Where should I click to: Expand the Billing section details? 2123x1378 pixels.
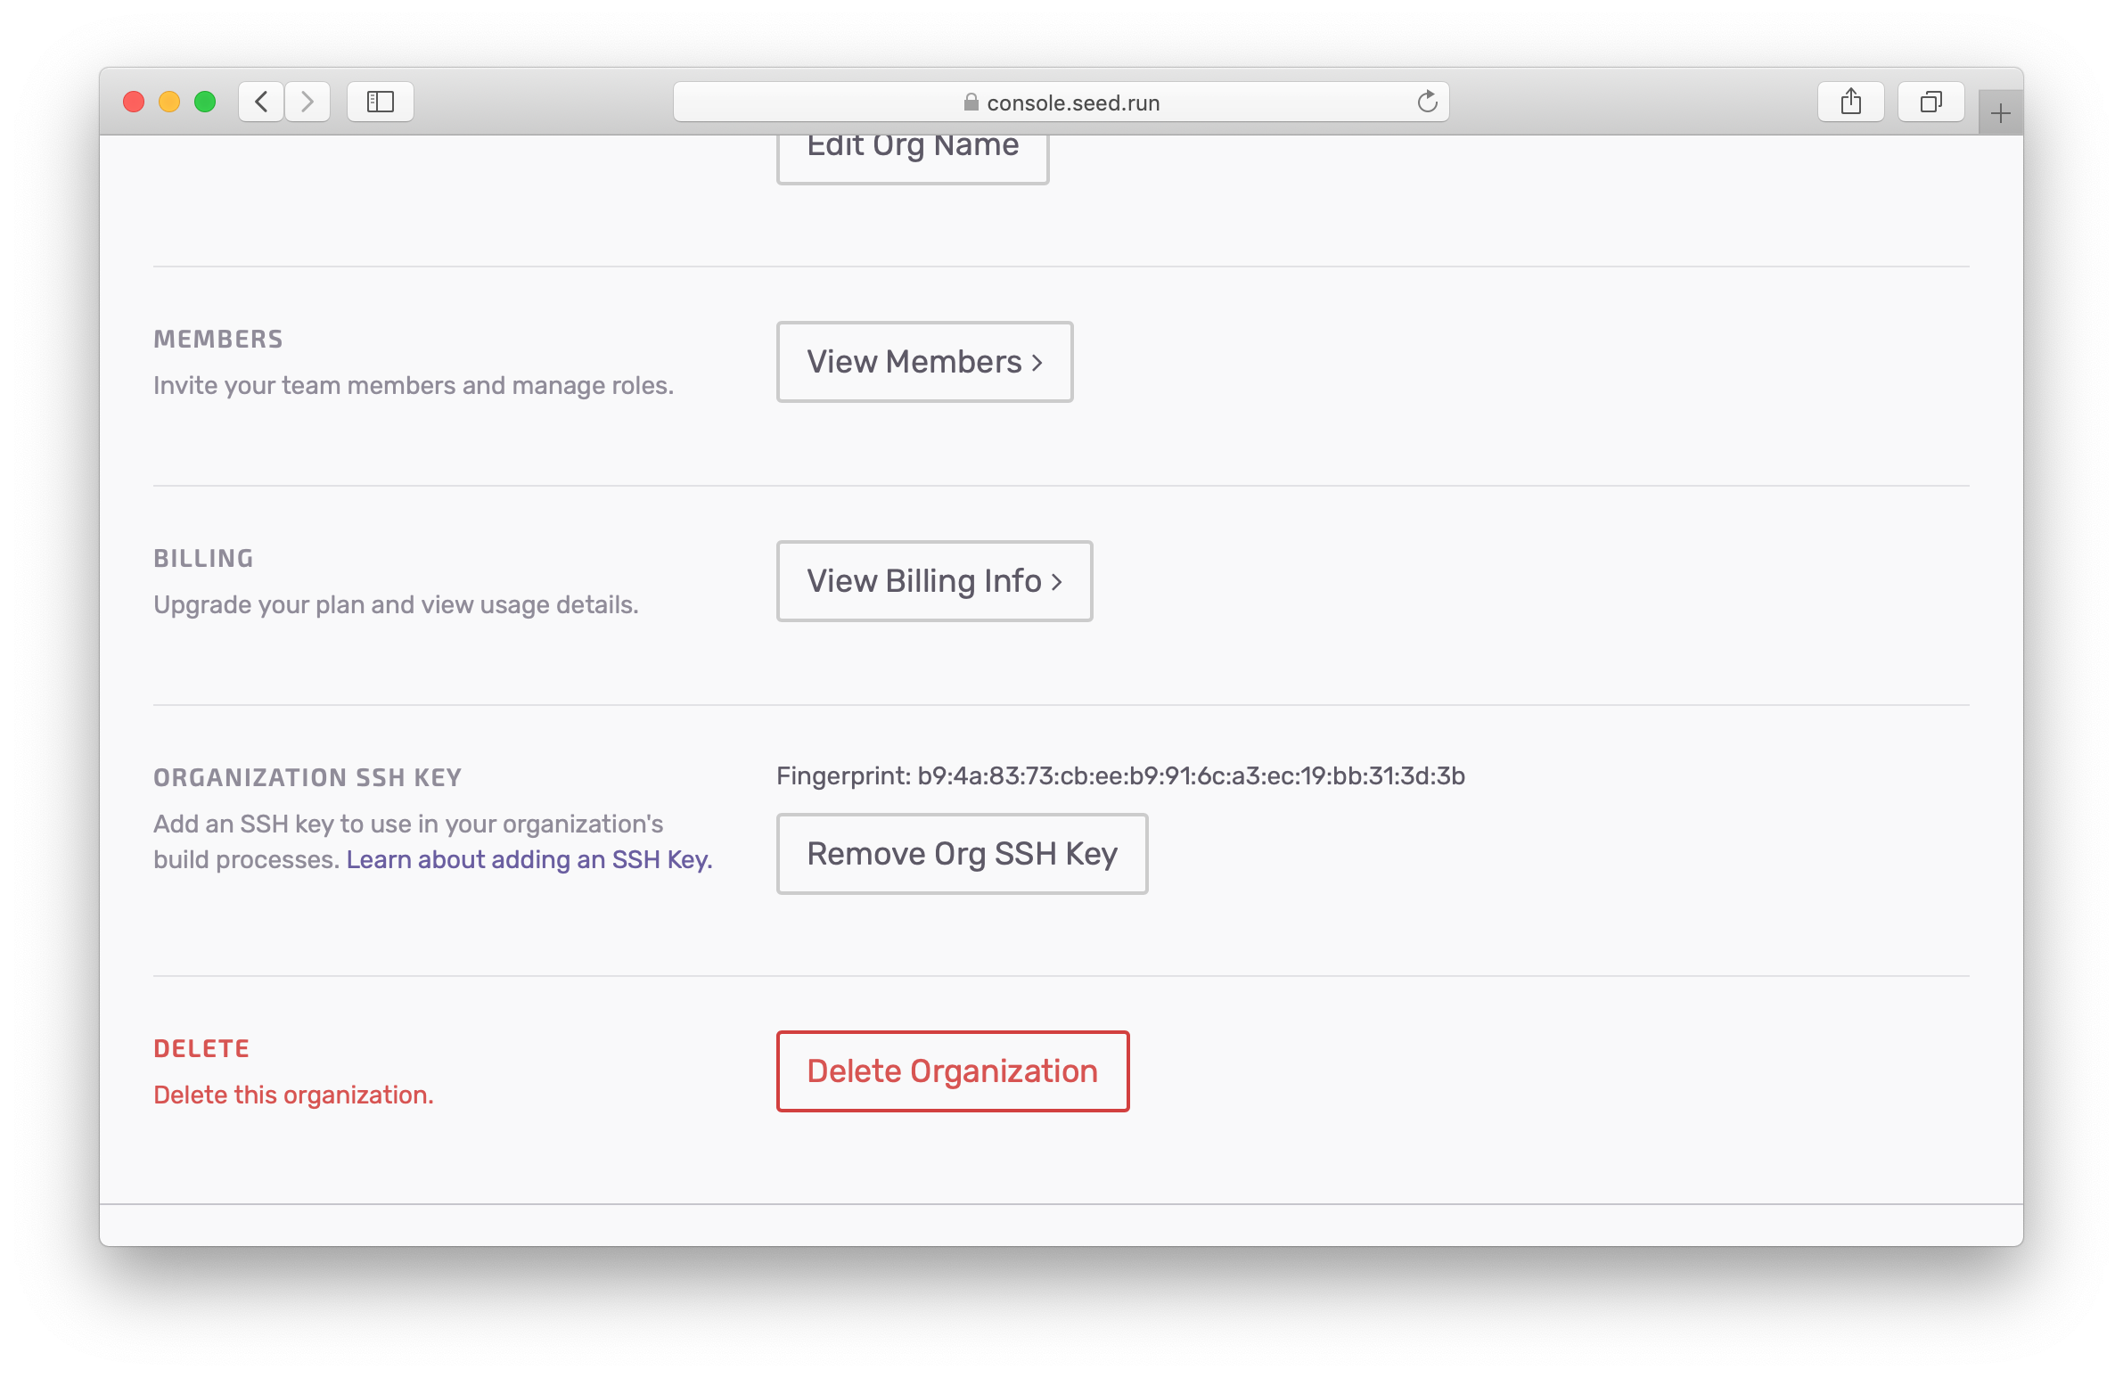tap(931, 580)
